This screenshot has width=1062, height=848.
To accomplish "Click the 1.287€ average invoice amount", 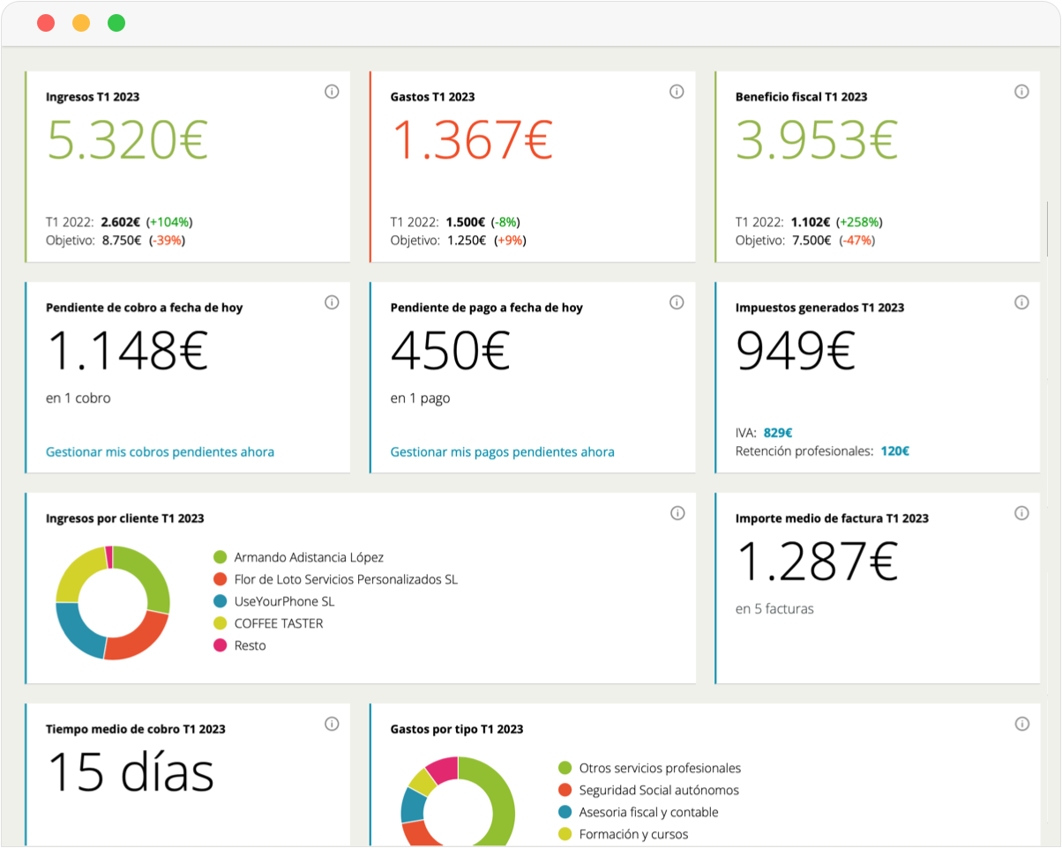I will coord(817,562).
